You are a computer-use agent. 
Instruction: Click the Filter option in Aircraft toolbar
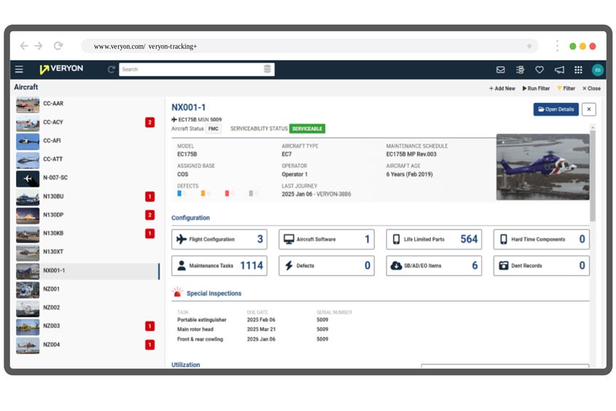click(x=566, y=88)
